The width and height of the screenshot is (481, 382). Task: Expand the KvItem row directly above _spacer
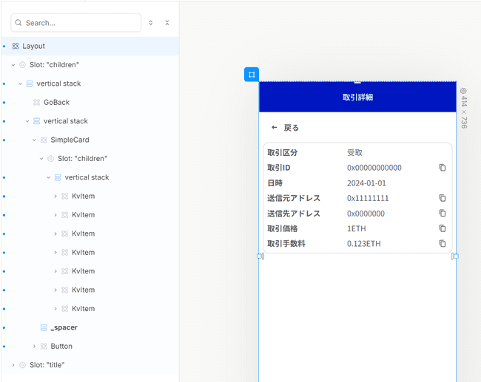[55, 309]
